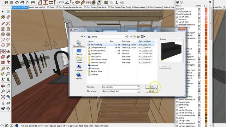Select 3D Floor Framing Between Fenders tab
This screenshot has height=127, width=226.
pyautogui.click(x=69, y=7)
